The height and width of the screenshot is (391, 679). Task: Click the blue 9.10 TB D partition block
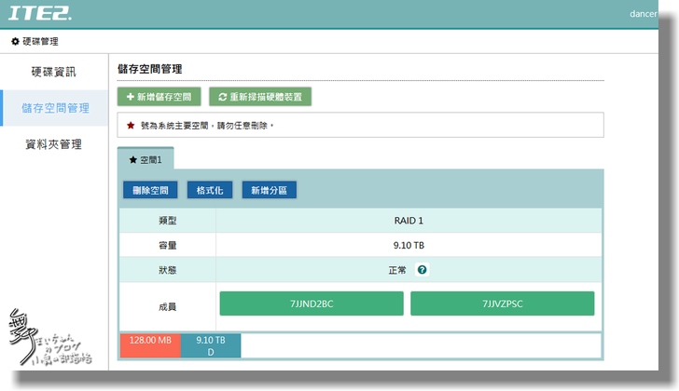pos(211,345)
